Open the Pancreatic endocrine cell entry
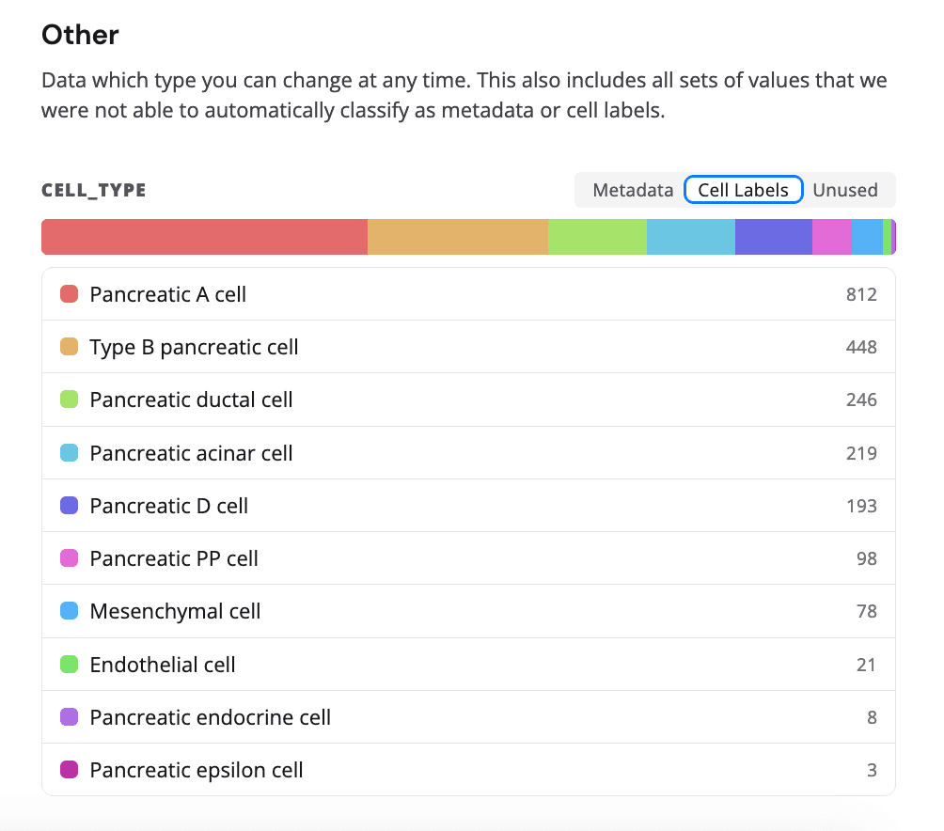The height and width of the screenshot is (831, 944). (x=376, y=716)
